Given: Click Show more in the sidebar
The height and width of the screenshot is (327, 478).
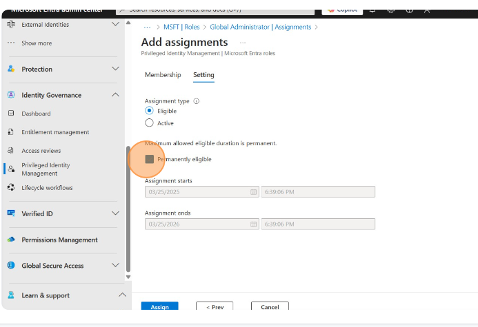Looking at the screenshot, I should click(x=37, y=43).
